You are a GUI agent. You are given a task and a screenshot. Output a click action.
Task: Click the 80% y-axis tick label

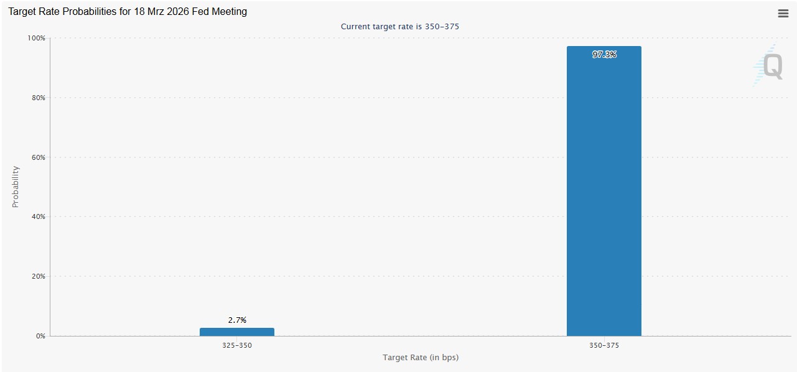[38, 98]
